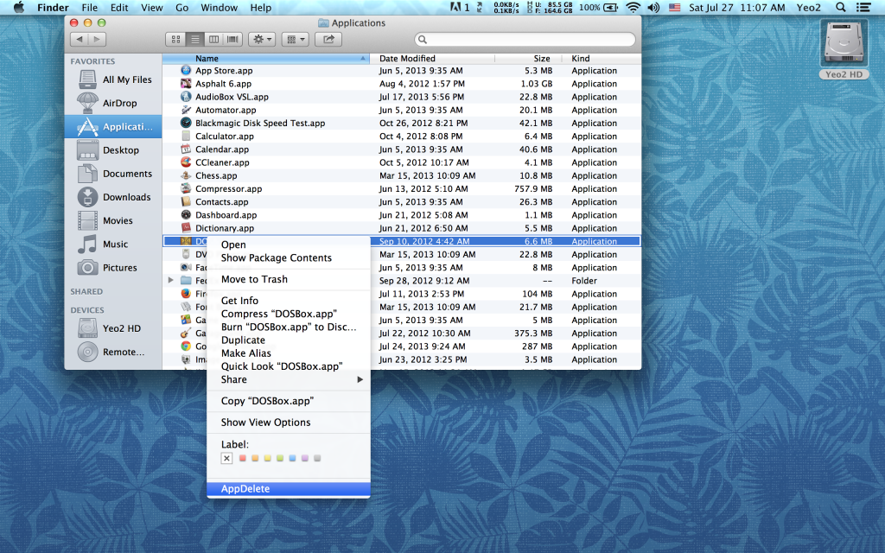Open the Action gear dropdown
This screenshot has height=553, width=885.
262,40
